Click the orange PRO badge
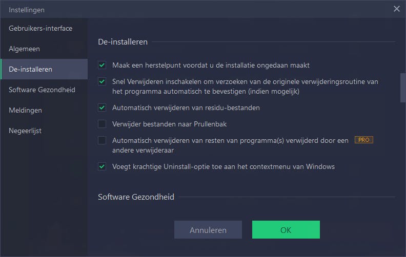The height and width of the screenshot is (257, 406). tap(363, 140)
